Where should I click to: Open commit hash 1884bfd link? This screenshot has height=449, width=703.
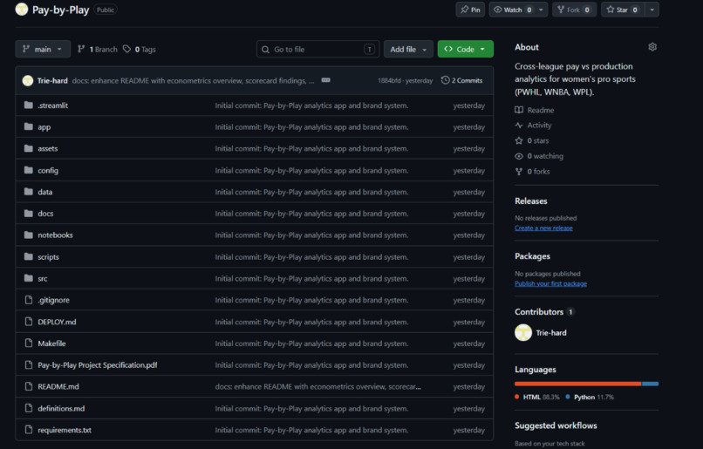[x=389, y=81]
